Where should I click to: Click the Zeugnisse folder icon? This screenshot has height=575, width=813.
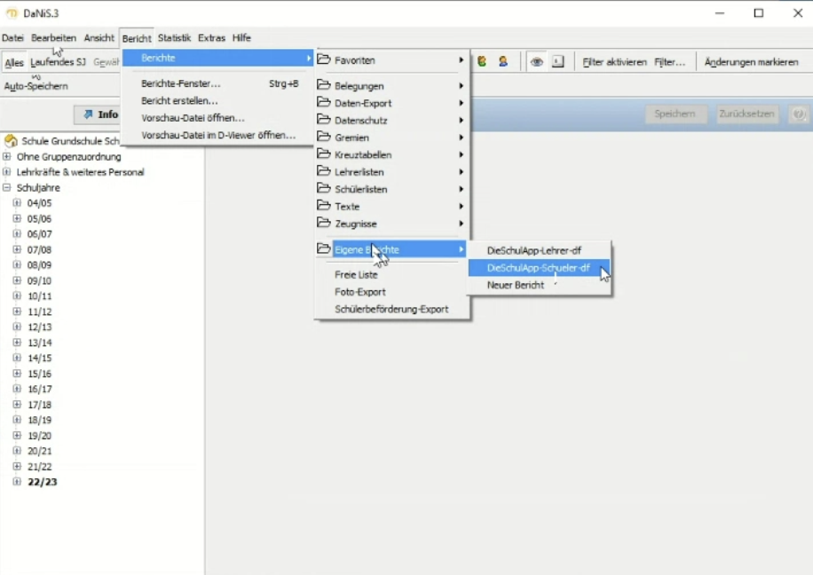[x=324, y=224]
